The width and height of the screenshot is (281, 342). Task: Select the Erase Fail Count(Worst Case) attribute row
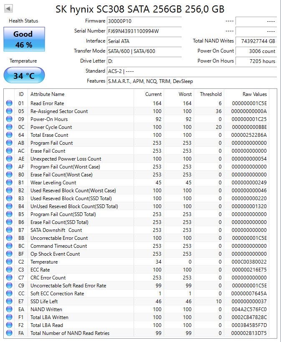point(137,174)
